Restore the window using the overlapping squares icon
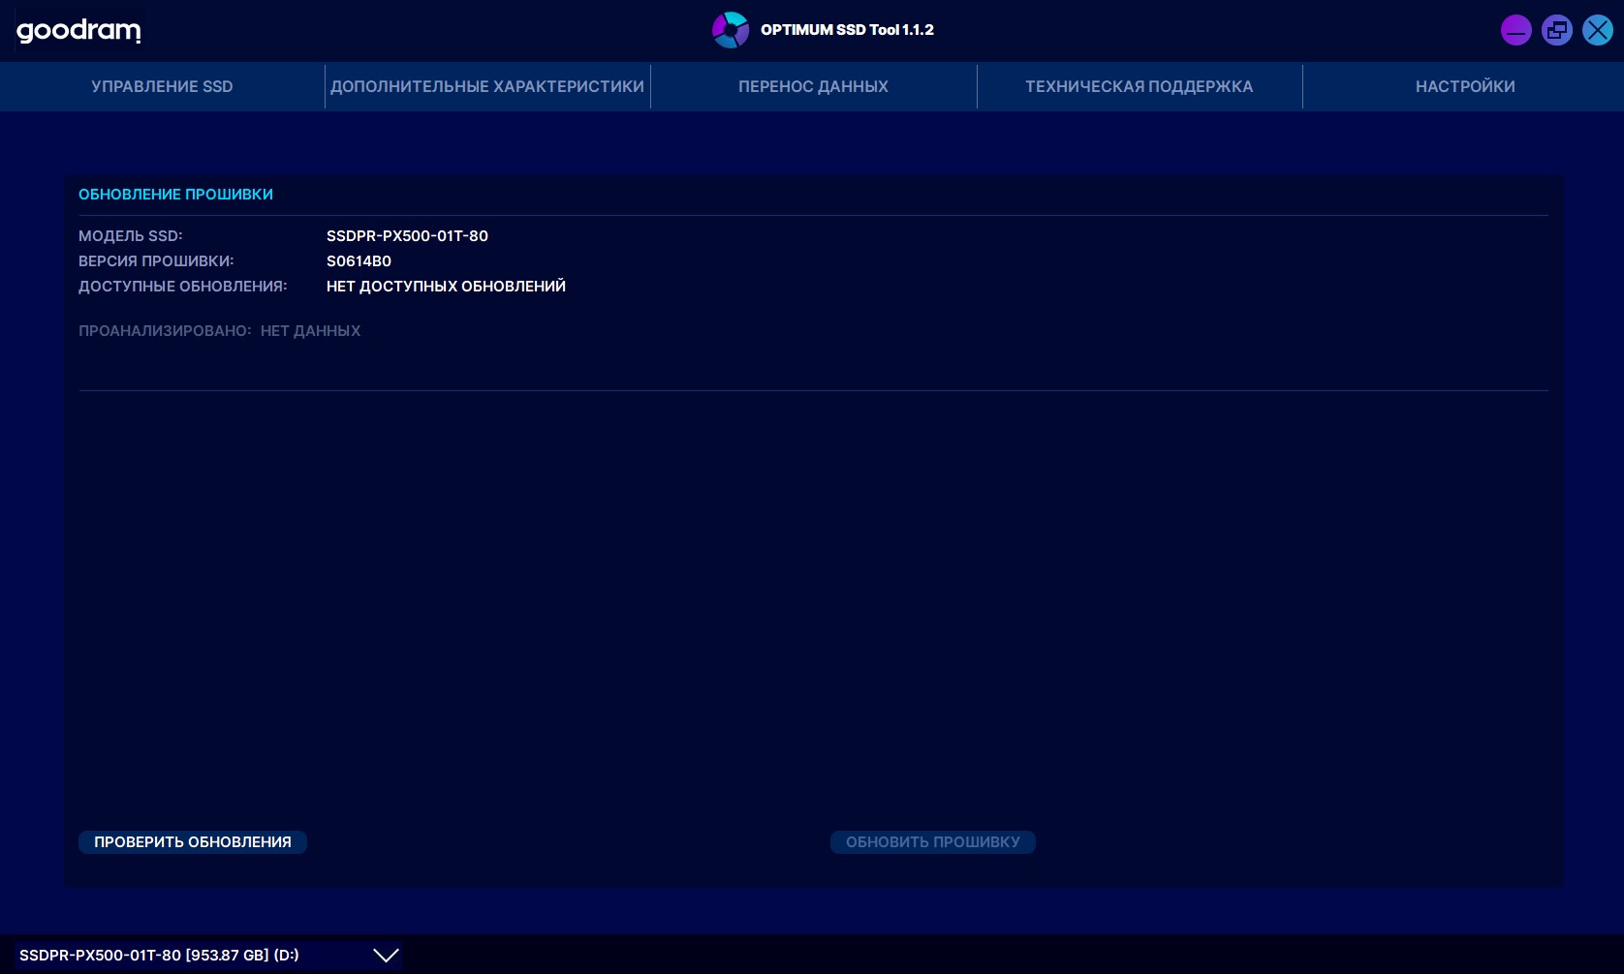 pos(1557,30)
